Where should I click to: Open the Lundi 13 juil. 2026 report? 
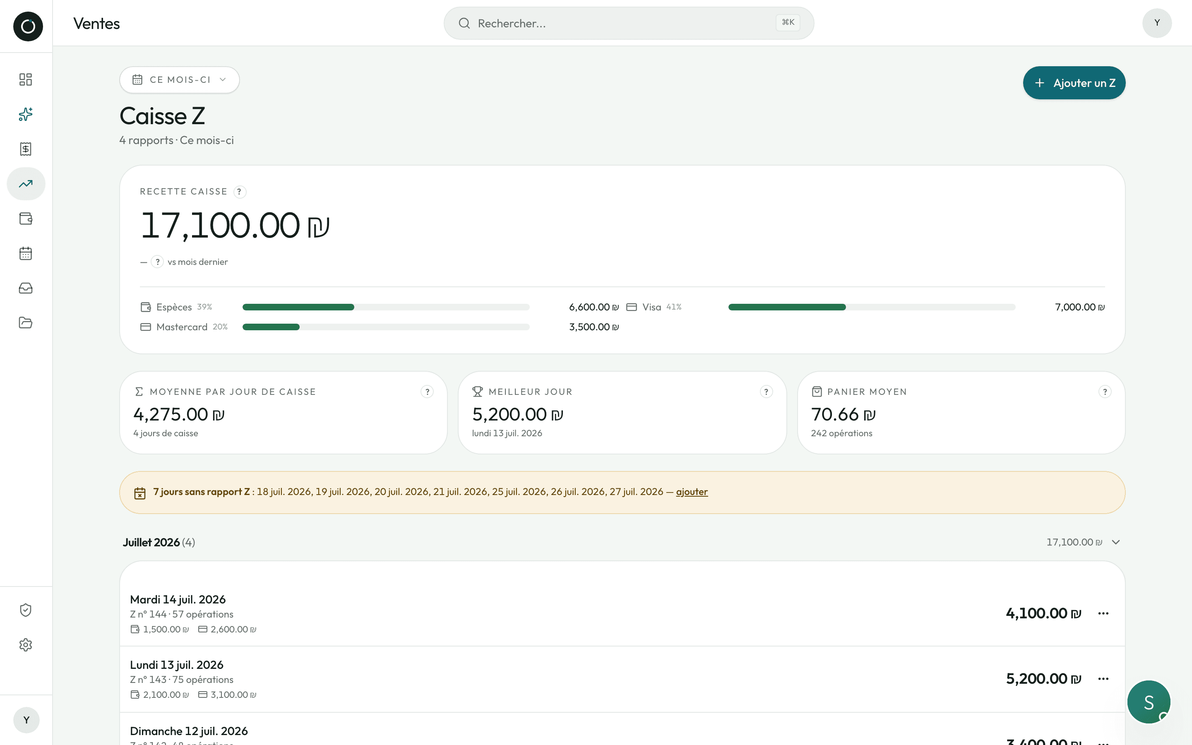click(x=622, y=679)
